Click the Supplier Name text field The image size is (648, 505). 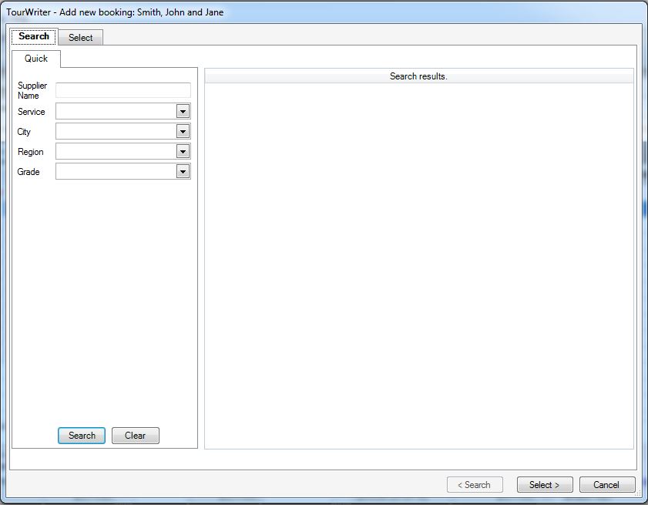(x=123, y=90)
